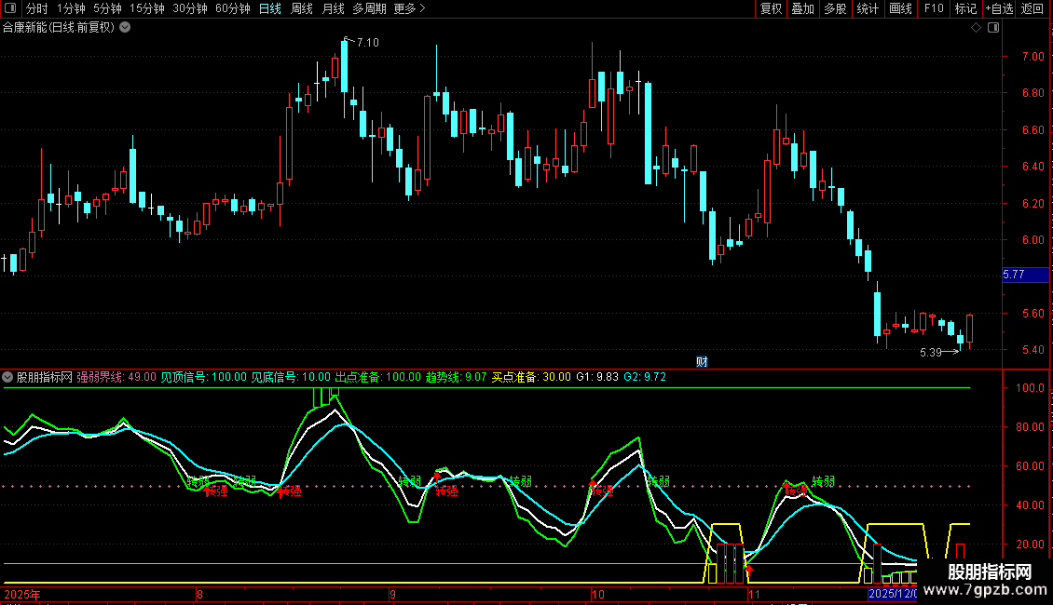The image size is (1053, 605).
Task: Click the 2025年 label on time axis
Action: point(22,594)
